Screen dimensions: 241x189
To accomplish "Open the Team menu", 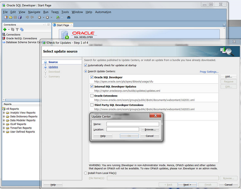I will pyautogui.click(x=55, y=12).
